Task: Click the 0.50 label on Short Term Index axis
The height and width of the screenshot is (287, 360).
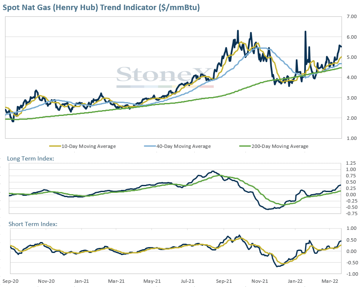Action: tap(352, 240)
